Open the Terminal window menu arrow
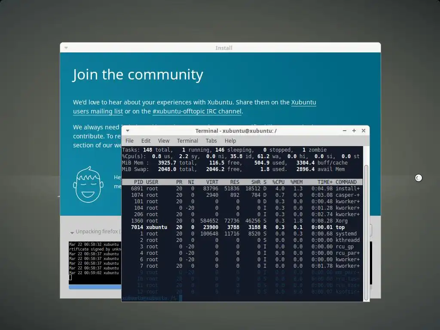The width and height of the screenshot is (440, 330). pos(128,131)
